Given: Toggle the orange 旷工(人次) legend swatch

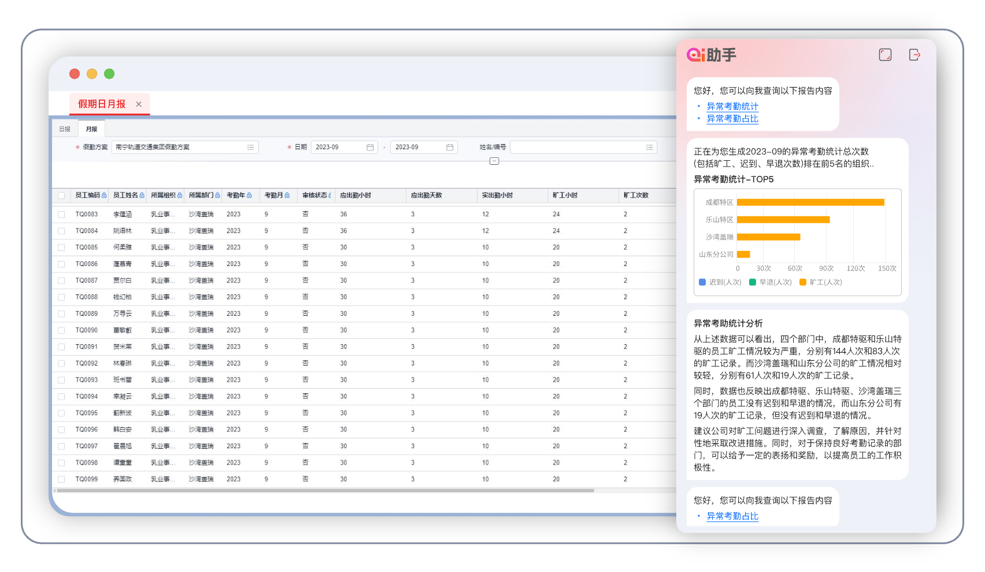Looking at the screenshot, I should pyautogui.click(x=802, y=282).
